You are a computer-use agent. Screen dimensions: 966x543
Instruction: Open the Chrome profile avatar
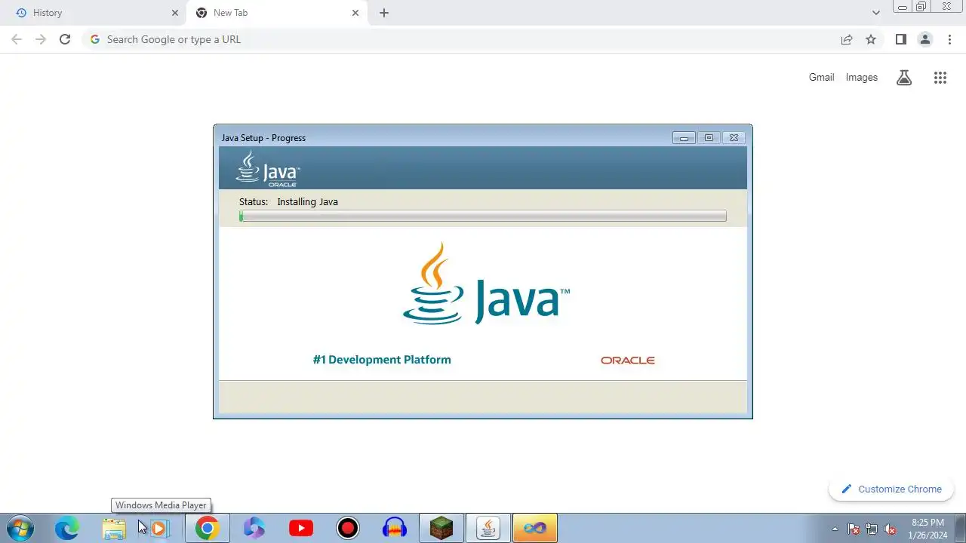click(925, 39)
